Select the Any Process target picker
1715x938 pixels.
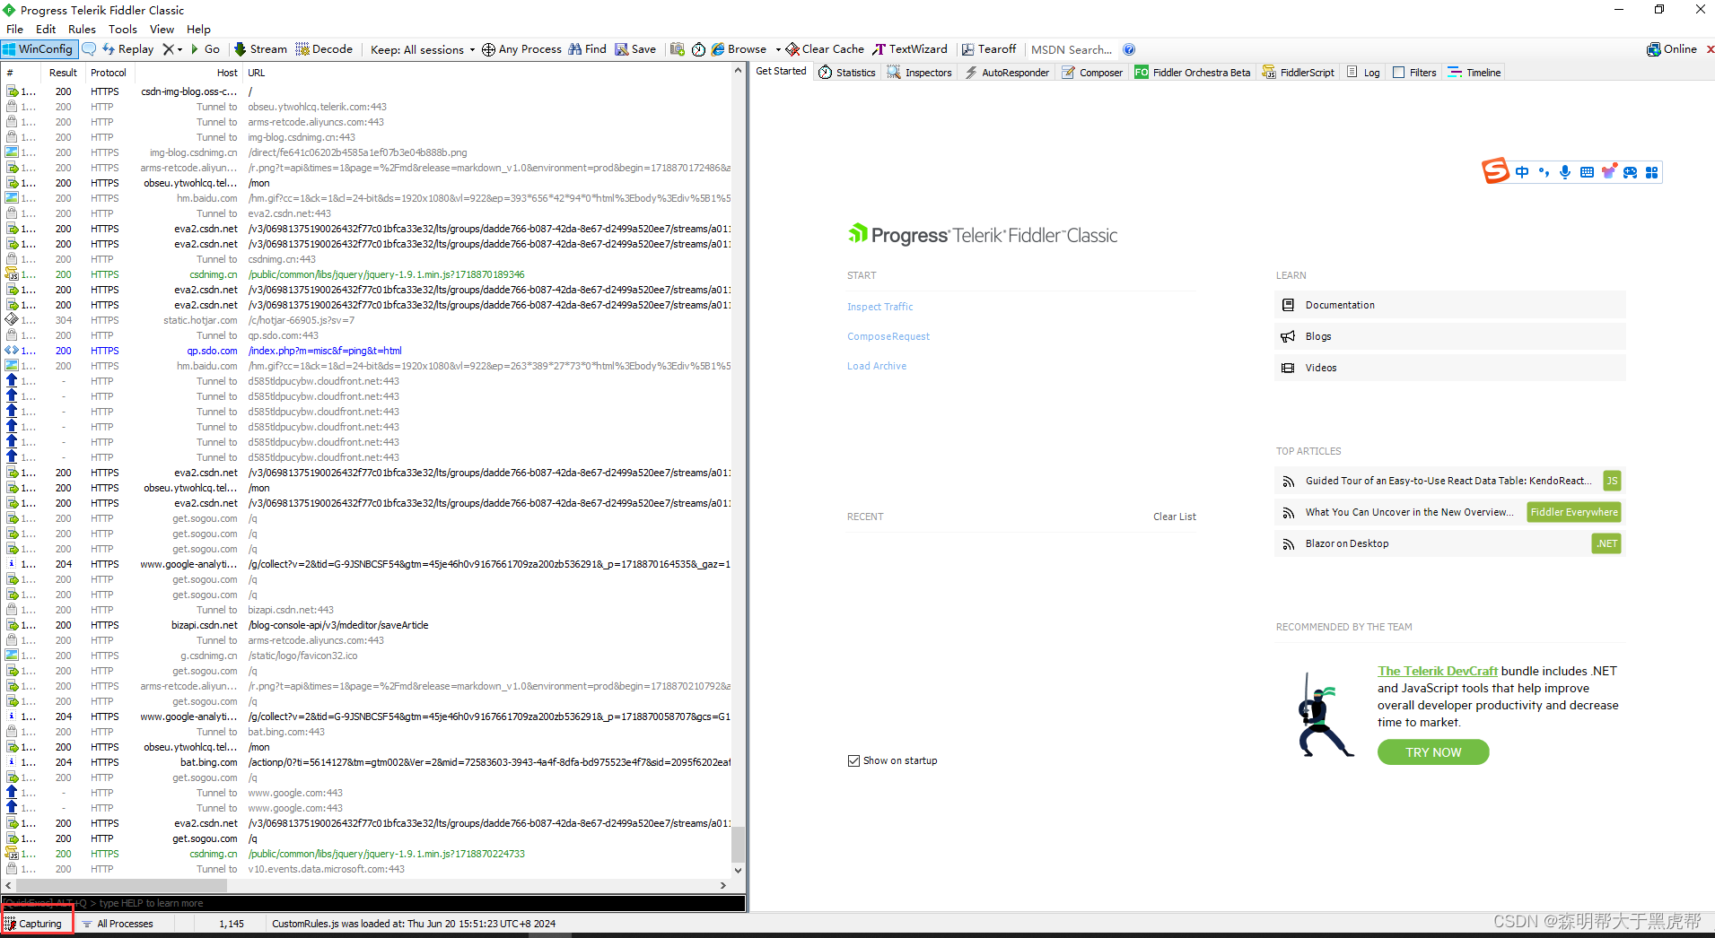(521, 49)
